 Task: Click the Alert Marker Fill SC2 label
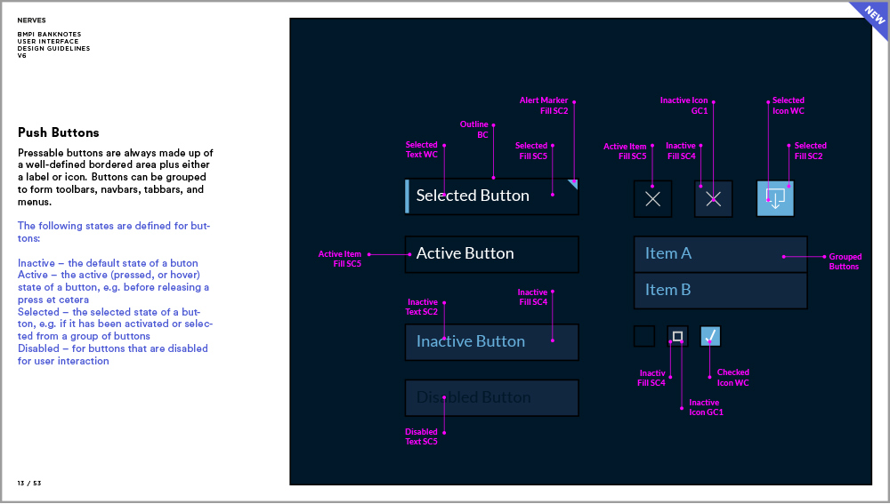[x=544, y=106]
